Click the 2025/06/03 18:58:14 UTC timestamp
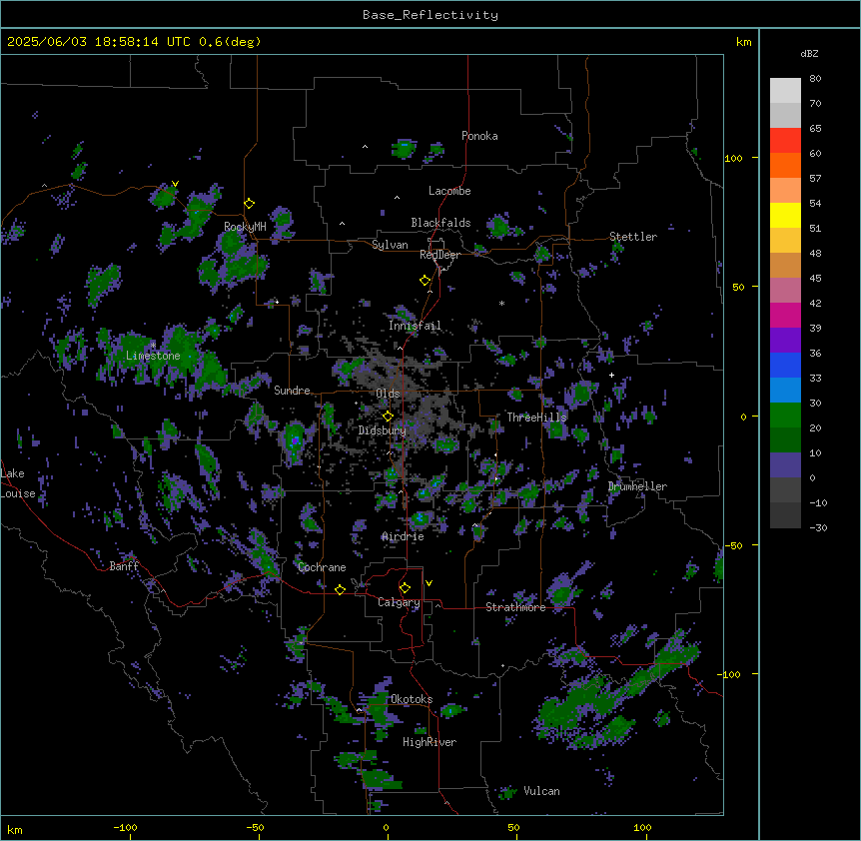This screenshot has width=861, height=841. 99,42
